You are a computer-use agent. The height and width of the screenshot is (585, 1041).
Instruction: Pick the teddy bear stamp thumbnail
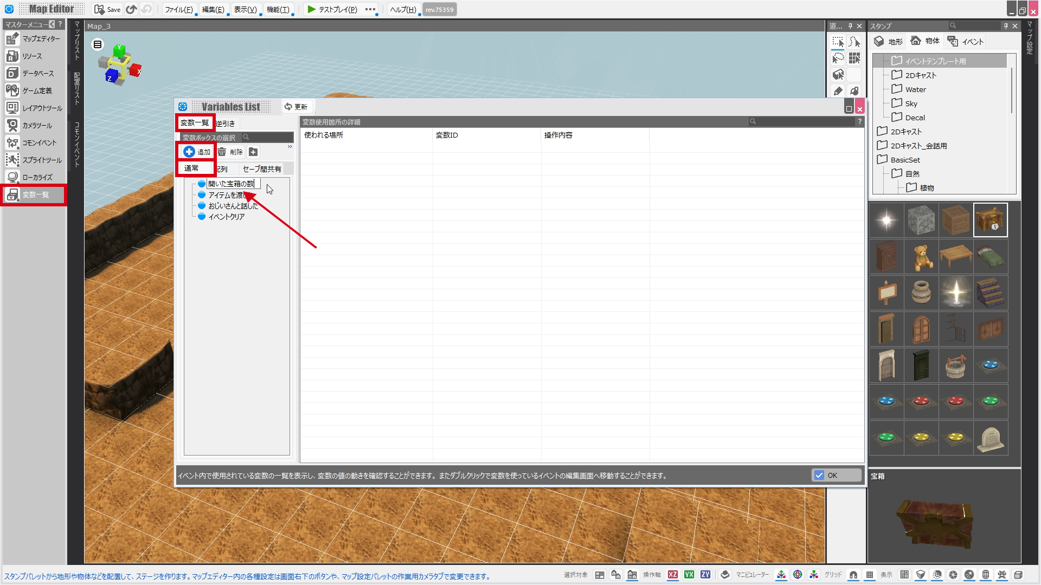point(921,257)
